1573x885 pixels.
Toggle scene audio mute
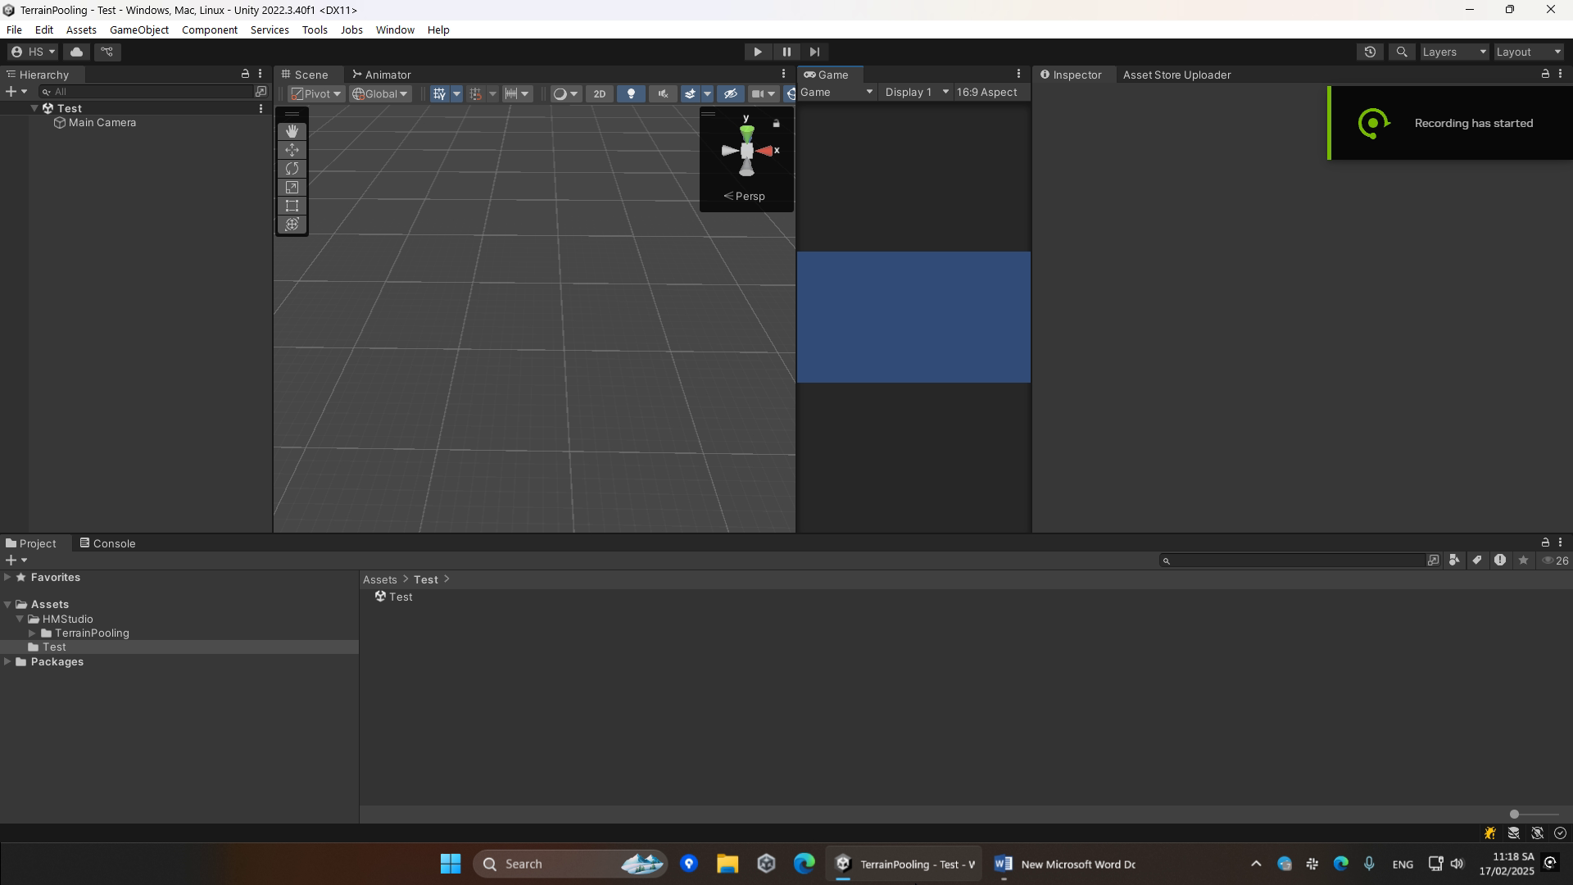663,93
